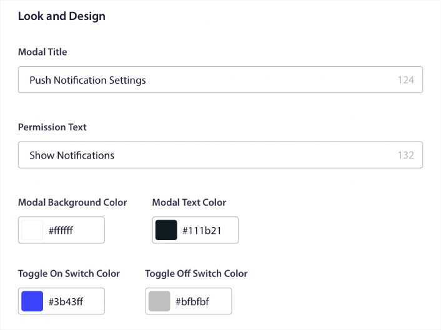Click the 'Show Notifications' text in Permission Text
Viewport: 441px width, 330px height.
72,155
